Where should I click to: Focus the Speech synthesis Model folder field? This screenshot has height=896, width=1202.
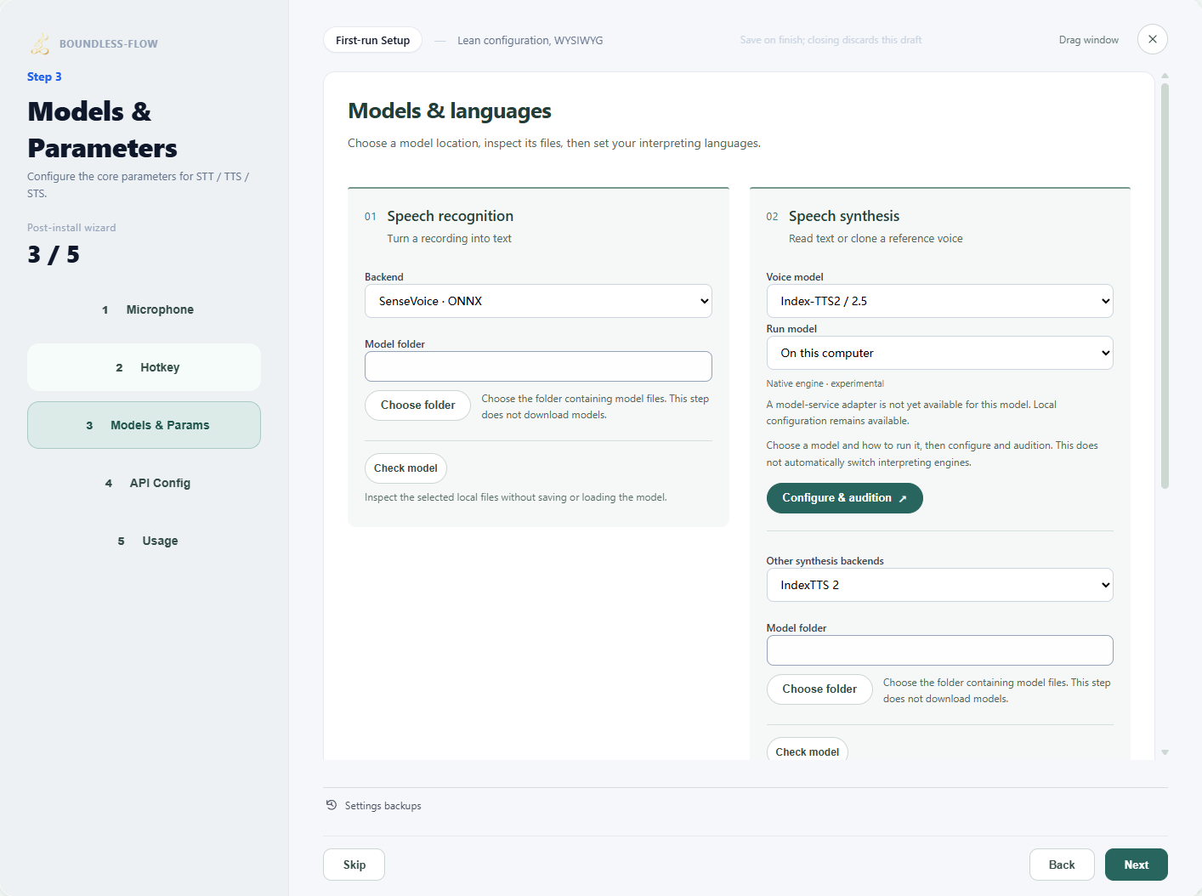pos(939,650)
